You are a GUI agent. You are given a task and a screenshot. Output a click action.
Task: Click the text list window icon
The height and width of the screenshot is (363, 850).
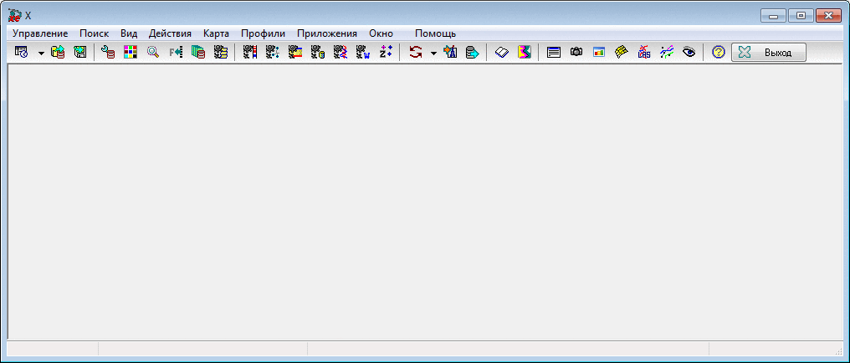click(554, 53)
